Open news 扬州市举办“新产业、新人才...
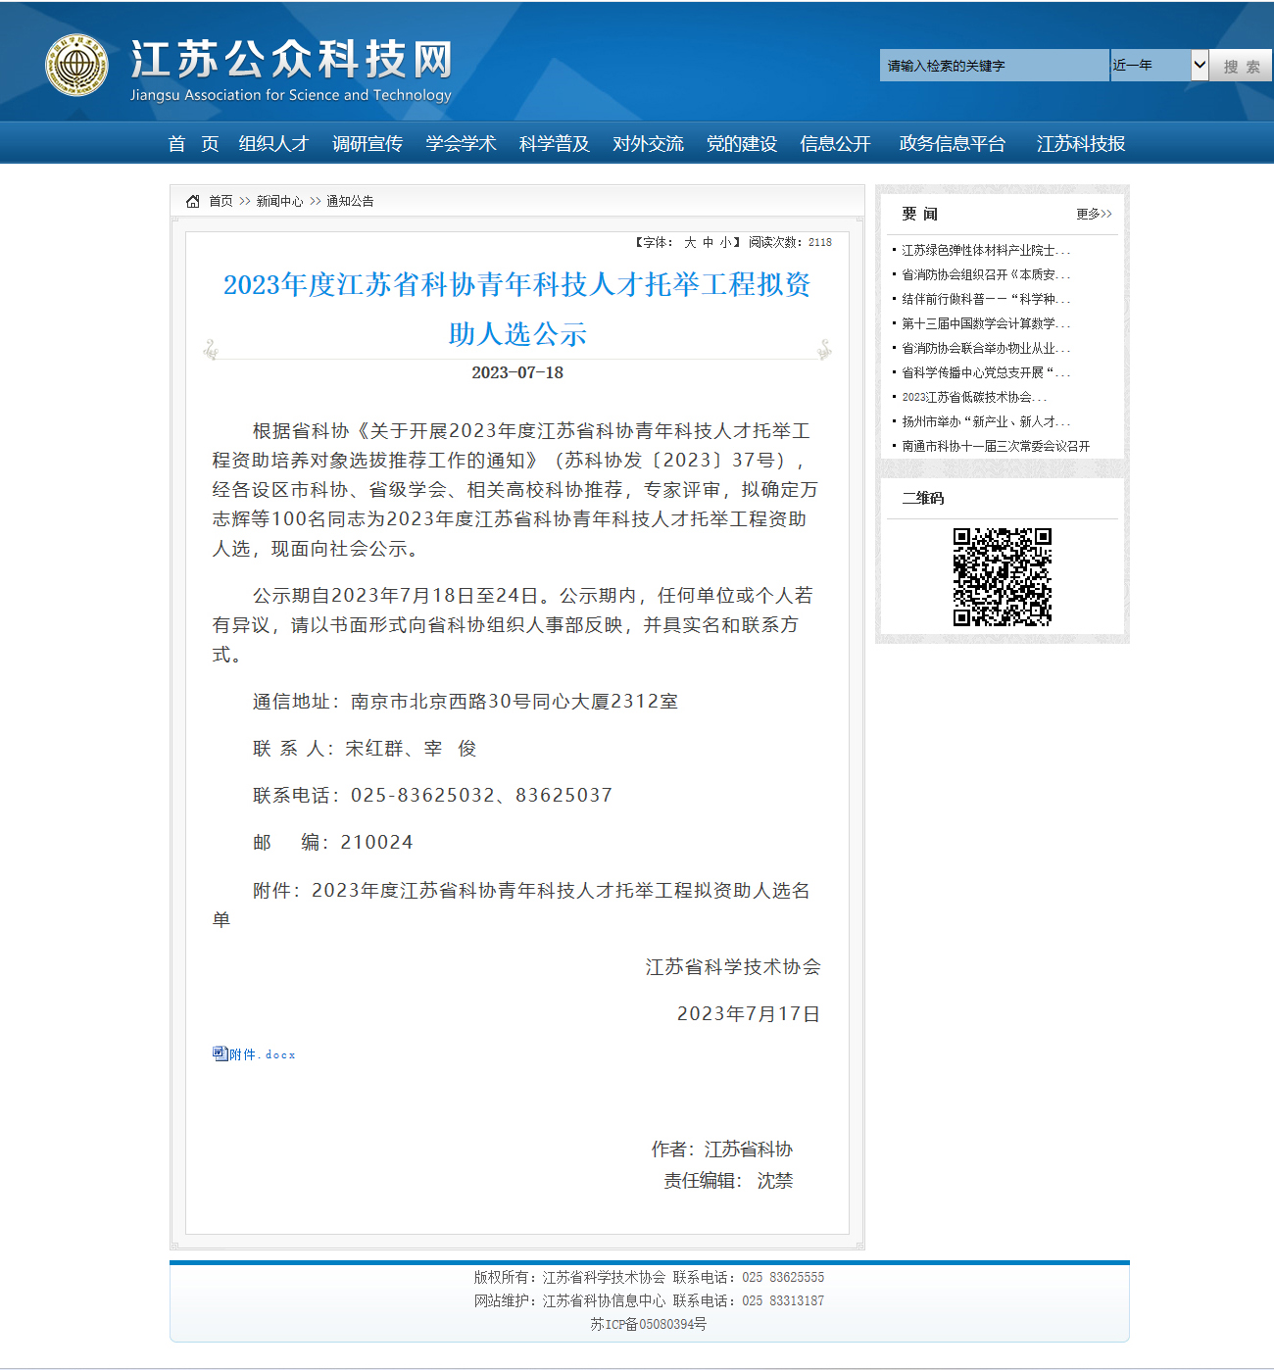Screen dimensions: 1274x1370 point(986,421)
